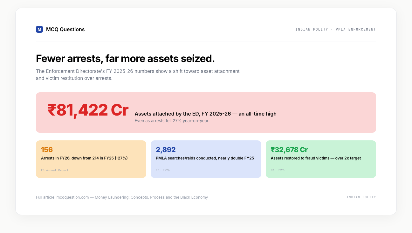Click the blue 2,892 searches figure

tap(166, 150)
